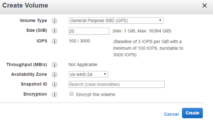The width and height of the screenshot is (213, 123).
Task: Open the General Purpose SSD (GP2) dropdown
Action: (116, 21)
